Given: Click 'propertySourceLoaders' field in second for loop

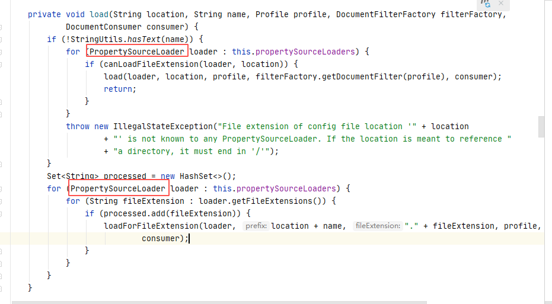Looking at the screenshot, I should [x=286, y=188].
